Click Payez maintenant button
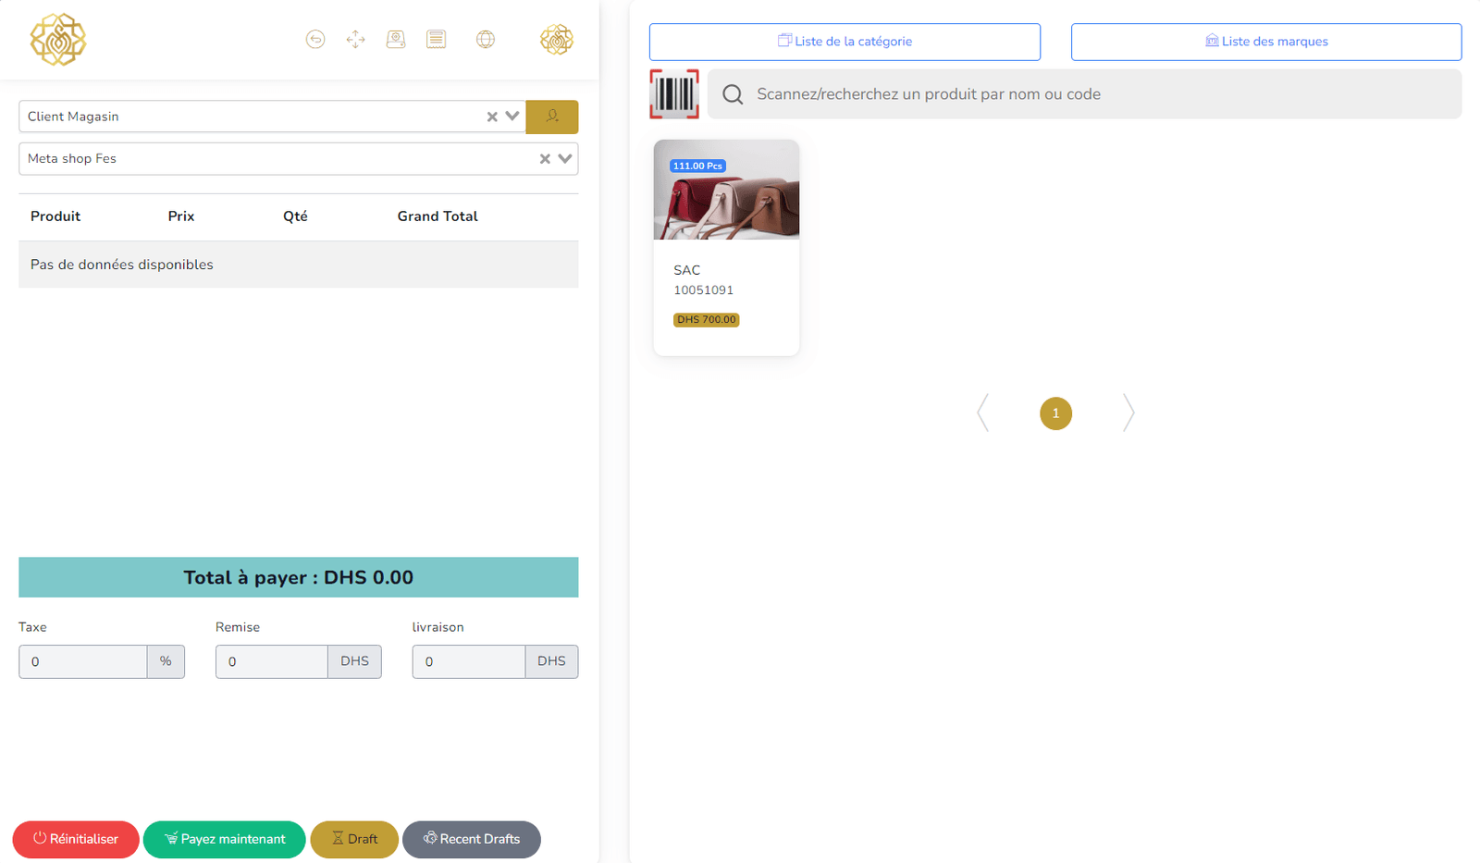1480x863 pixels. coord(225,839)
